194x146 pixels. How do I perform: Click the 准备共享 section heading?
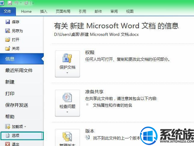pos(94,92)
